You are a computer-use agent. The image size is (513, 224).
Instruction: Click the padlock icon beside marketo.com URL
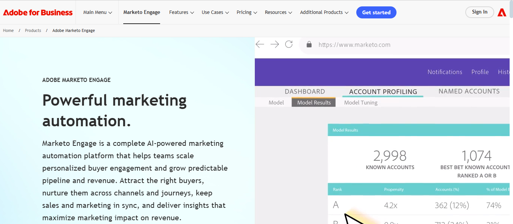[x=309, y=44]
